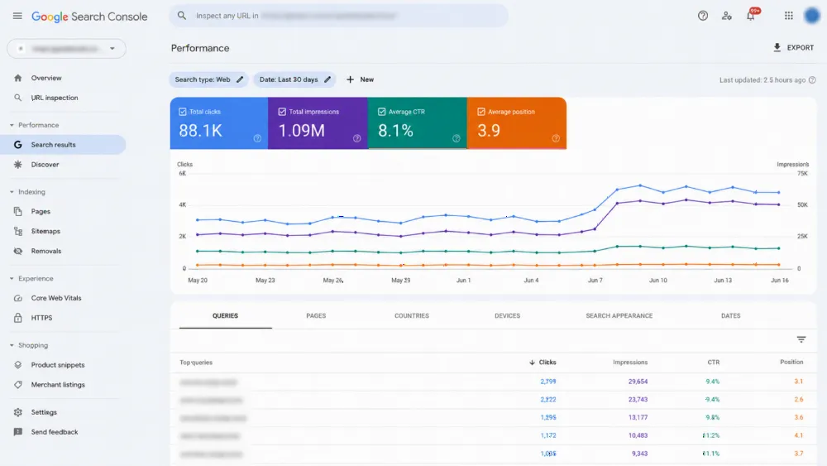Click the Sitemaps icon in sidebar
This screenshot has height=466, width=827.
coord(18,231)
